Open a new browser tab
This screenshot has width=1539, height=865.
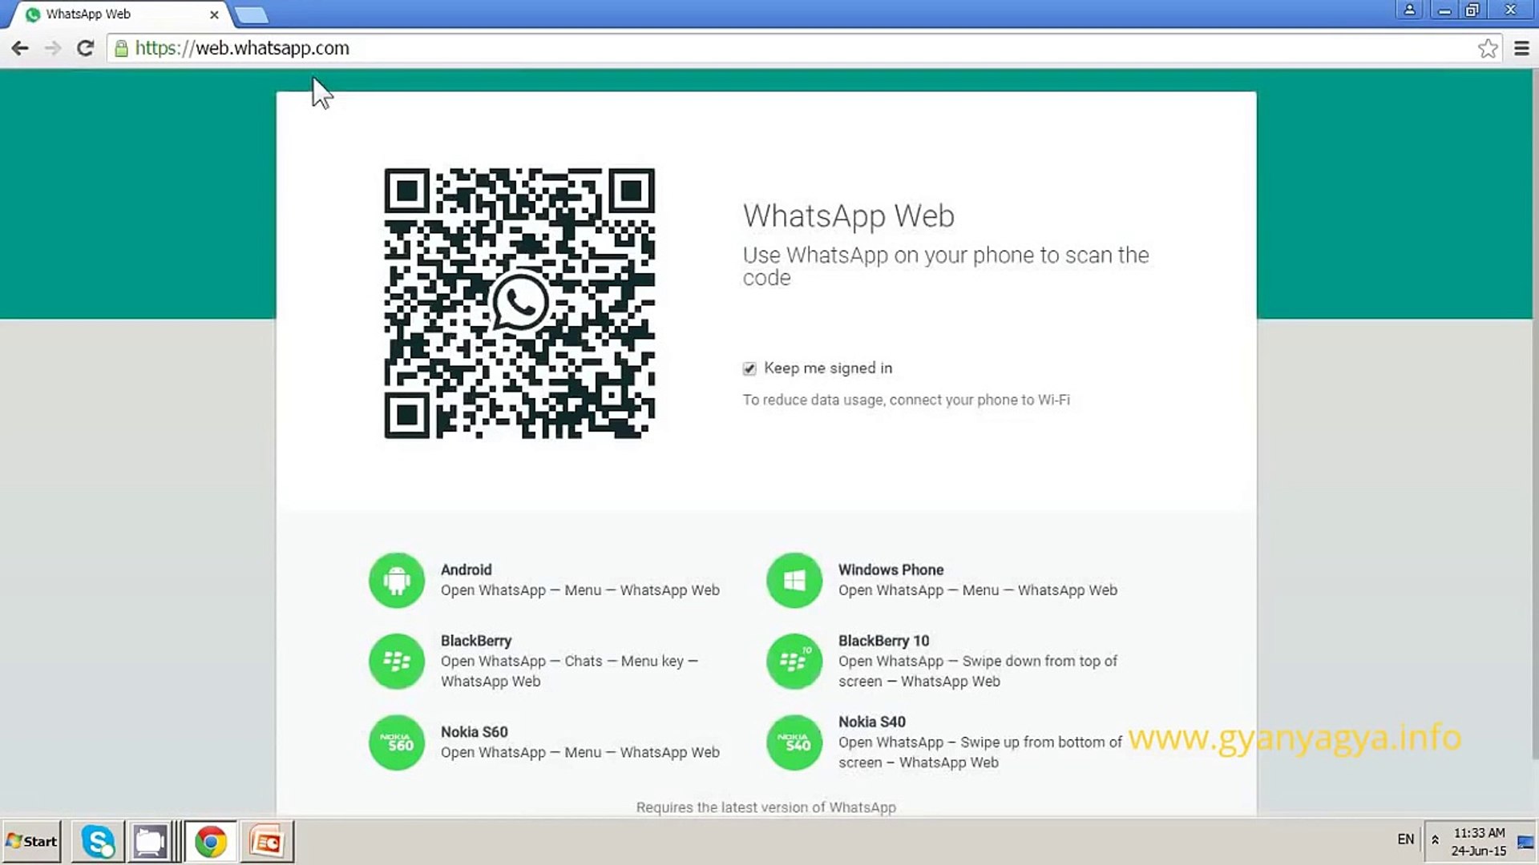tap(252, 14)
